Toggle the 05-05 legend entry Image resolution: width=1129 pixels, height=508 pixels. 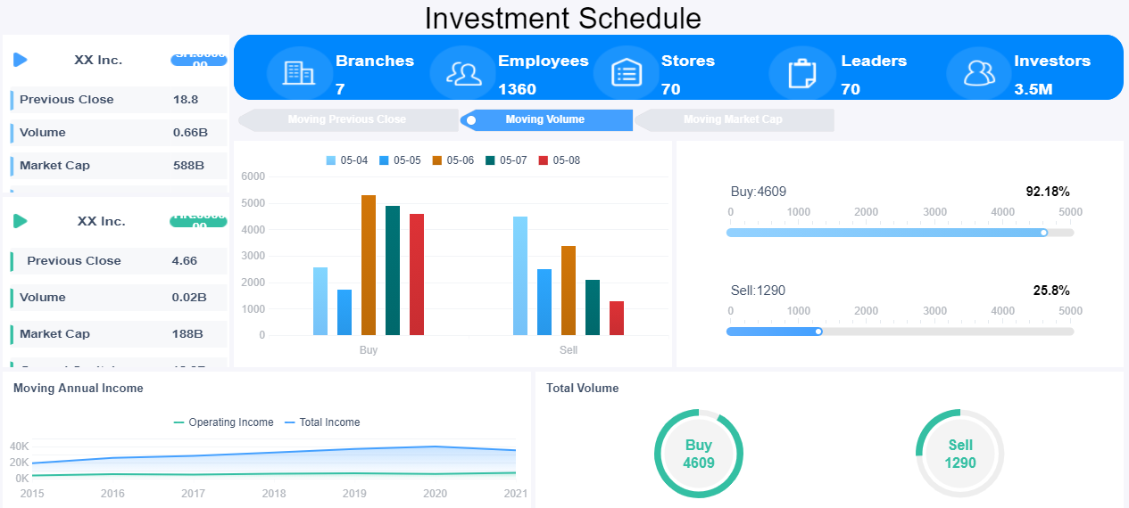[400, 160]
